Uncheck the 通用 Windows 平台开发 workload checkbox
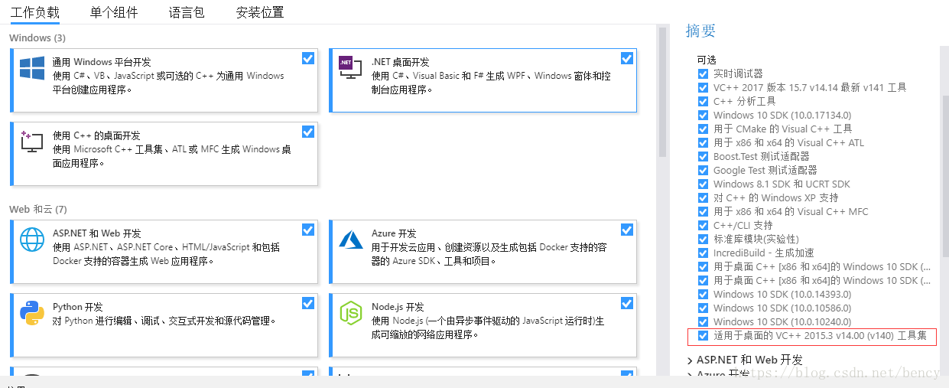Screen dimensions: 949x388 tap(308, 58)
